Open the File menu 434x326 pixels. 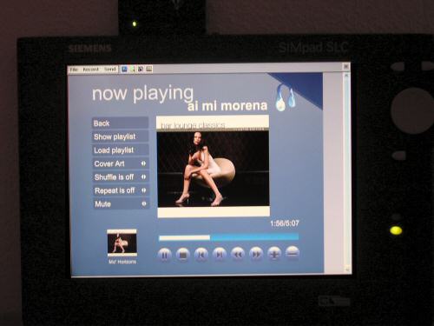(75, 70)
